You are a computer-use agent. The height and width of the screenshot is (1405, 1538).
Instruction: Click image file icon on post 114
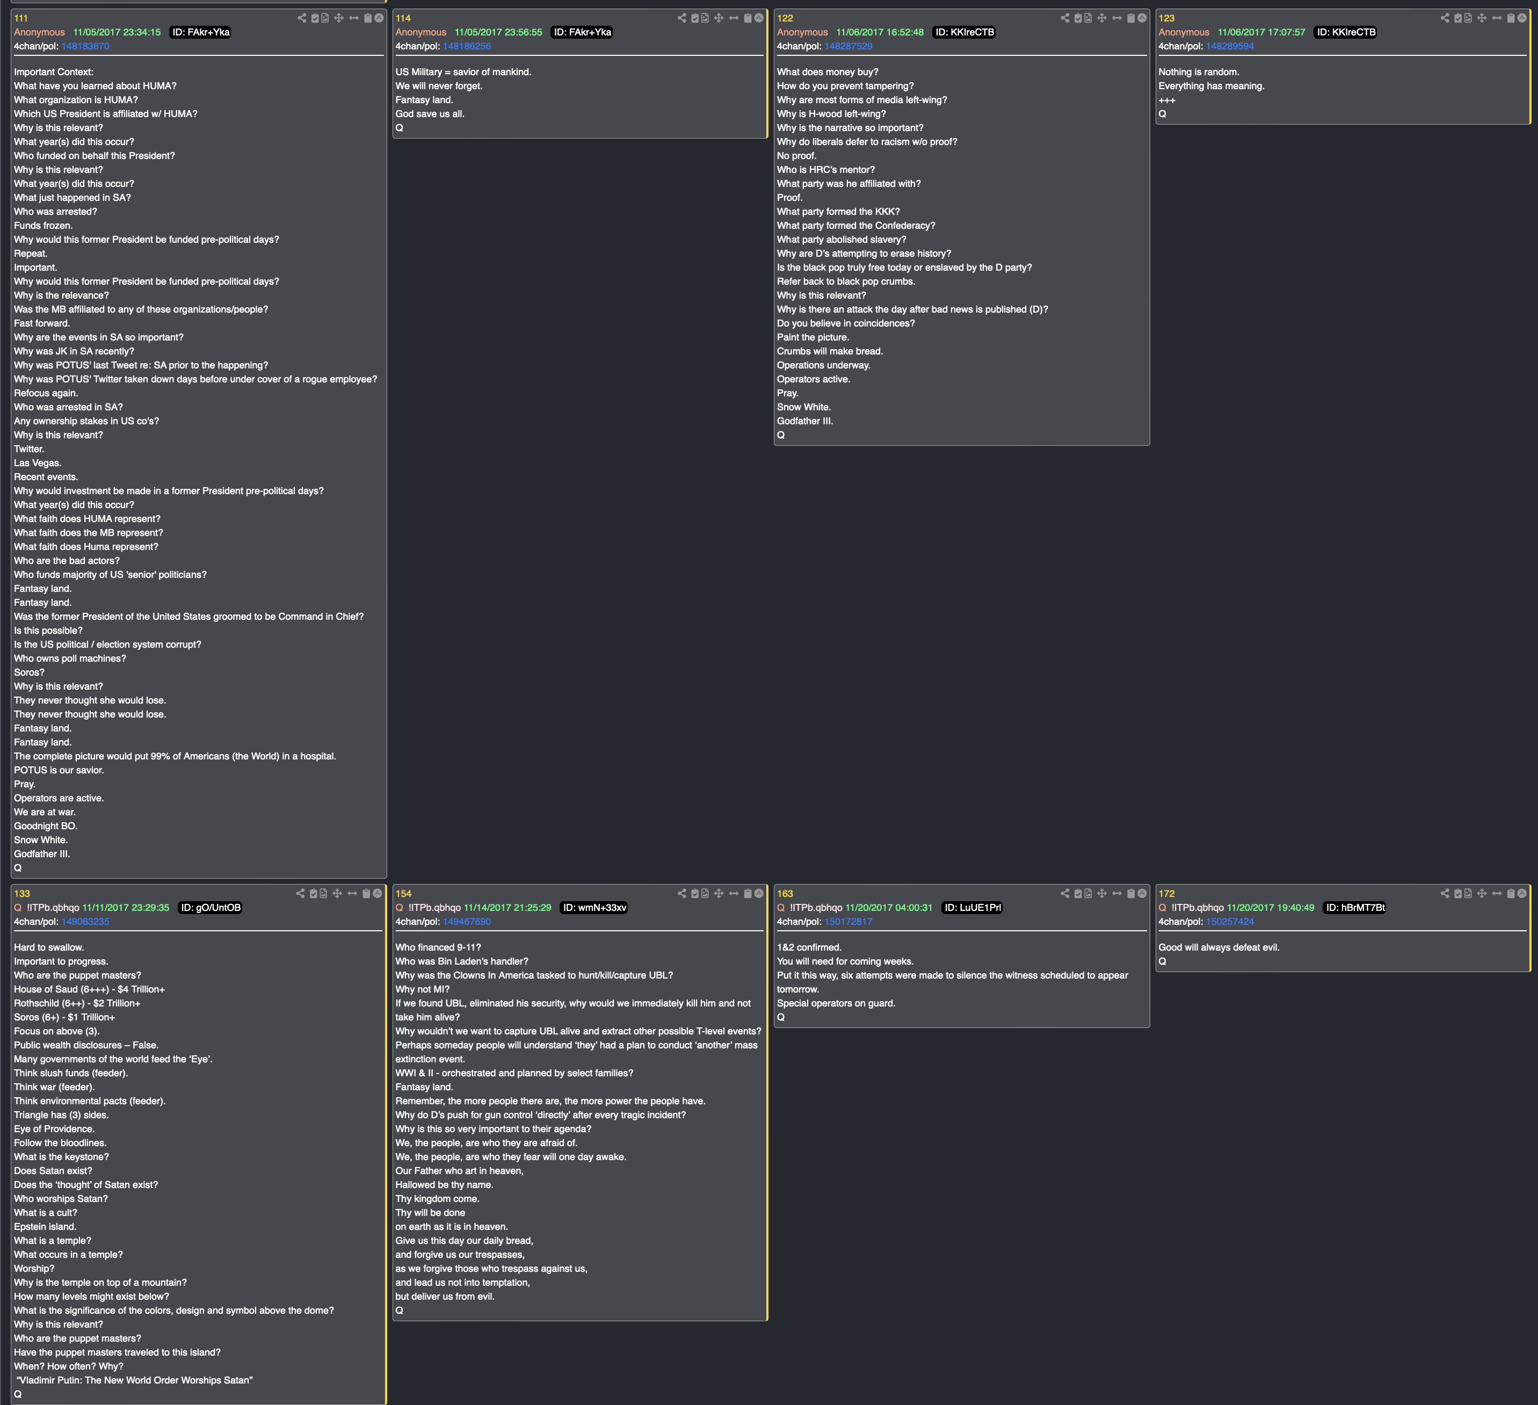[706, 18]
